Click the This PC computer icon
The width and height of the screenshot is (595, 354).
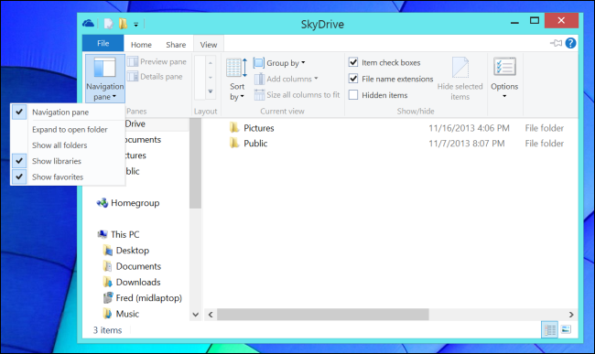(x=103, y=234)
